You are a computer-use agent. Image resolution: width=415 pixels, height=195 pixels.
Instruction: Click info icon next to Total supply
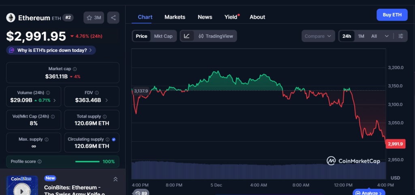[105, 116]
